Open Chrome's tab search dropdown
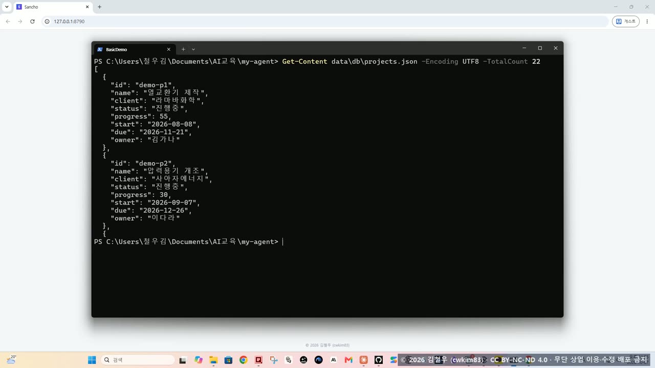 point(7,7)
